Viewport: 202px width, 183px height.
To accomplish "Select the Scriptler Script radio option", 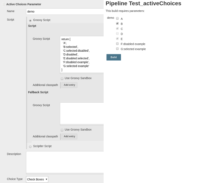I will click(30, 147).
